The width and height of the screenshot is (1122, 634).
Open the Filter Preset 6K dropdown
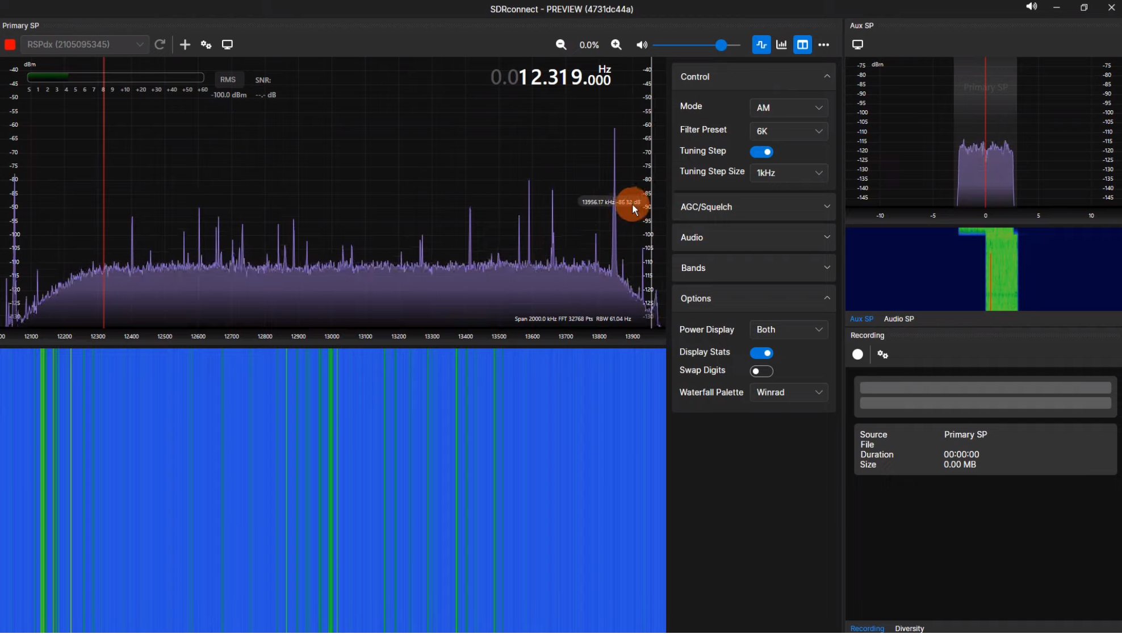point(789,131)
